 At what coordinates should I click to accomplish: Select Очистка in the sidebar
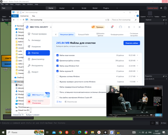38,53
